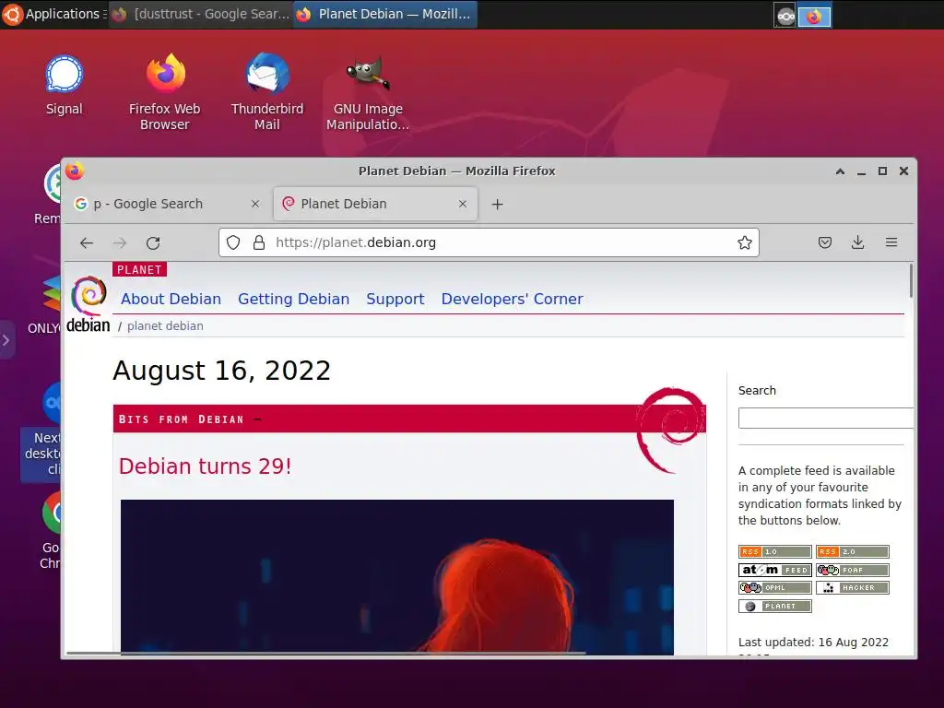Click the Firefox icon in titlebar
This screenshot has height=708, width=944.
click(75, 171)
